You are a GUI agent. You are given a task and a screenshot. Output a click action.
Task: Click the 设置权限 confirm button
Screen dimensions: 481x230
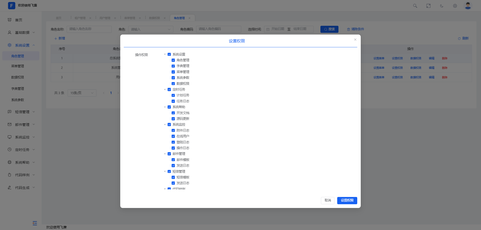[347, 200]
